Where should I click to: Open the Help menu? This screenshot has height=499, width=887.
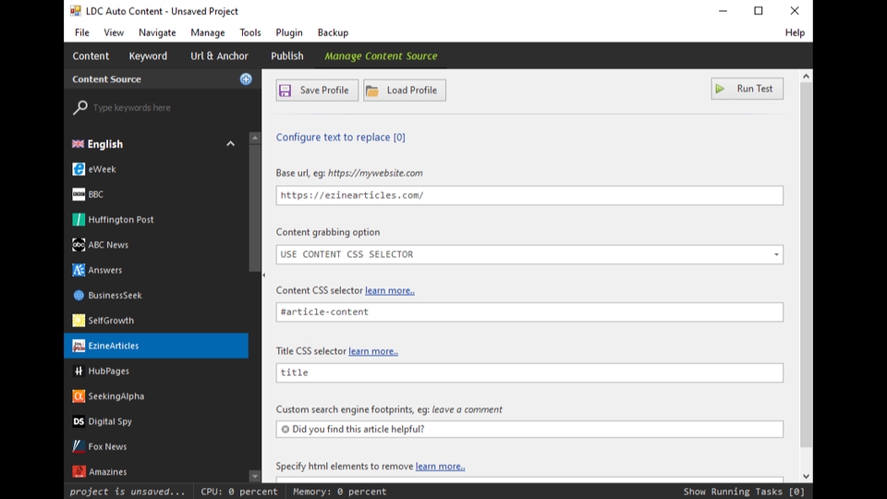click(795, 33)
